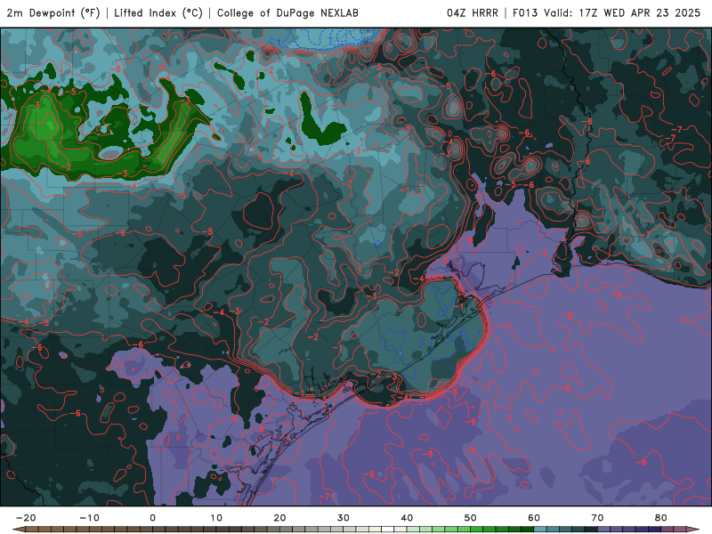Click the left arrow end of the color bar
The image size is (712, 534).
click(x=19, y=530)
